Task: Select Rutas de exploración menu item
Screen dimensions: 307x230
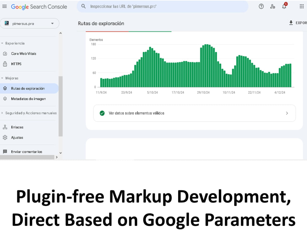Action: pyautogui.click(x=29, y=88)
